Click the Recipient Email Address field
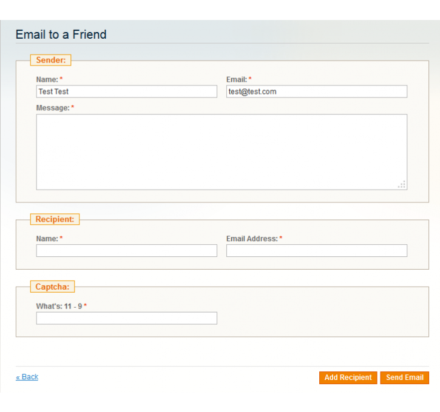 pyautogui.click(x=317, y=251)
